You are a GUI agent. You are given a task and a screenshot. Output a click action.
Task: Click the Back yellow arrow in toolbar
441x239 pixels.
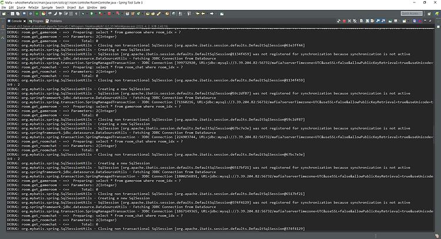(203, 14)
